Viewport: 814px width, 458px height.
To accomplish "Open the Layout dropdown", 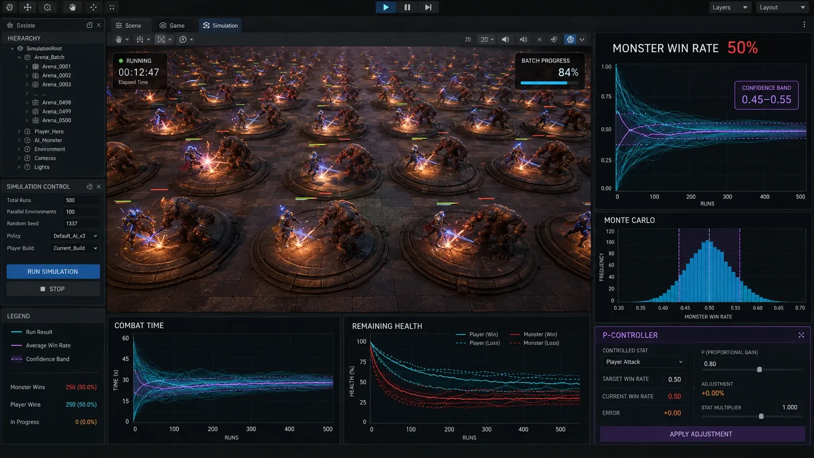I will (782, 7).
